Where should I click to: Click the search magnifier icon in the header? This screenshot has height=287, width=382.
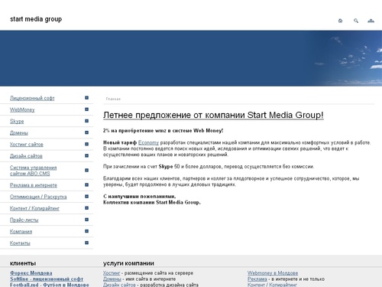coord(356,21)
